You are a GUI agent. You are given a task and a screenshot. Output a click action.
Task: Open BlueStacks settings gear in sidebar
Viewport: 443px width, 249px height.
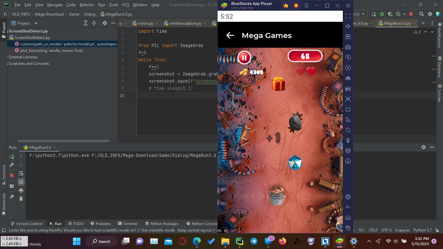(348, 197)
